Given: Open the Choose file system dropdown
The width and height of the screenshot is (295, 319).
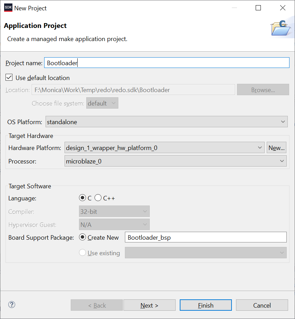Looking at the screenshot, I should pyautogui.click(x=102, y=103).
